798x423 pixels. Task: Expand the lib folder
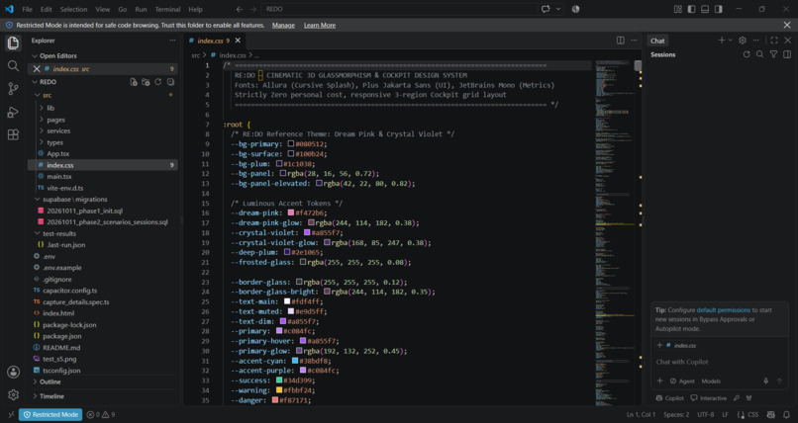point(42,108)
